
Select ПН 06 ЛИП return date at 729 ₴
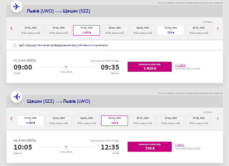(x=114, y=121)
